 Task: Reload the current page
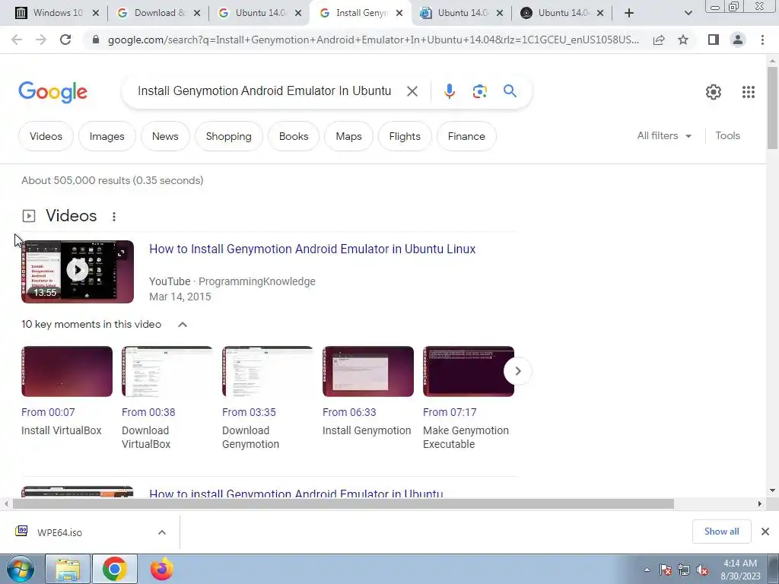pos(65,40)
